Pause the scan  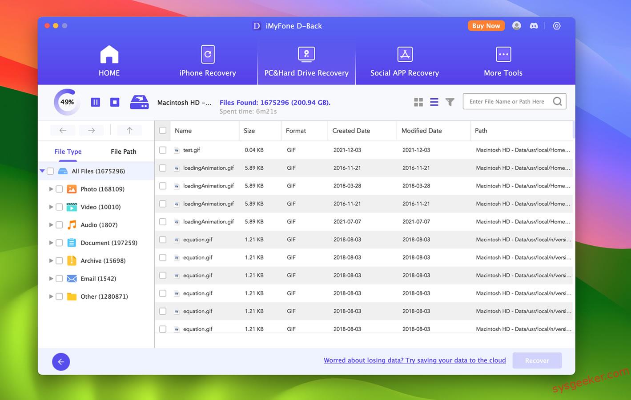[x=96, y=102]
